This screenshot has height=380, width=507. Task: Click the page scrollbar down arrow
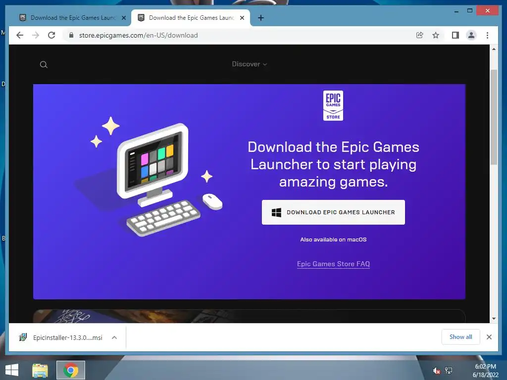click(x=494, y=319)
